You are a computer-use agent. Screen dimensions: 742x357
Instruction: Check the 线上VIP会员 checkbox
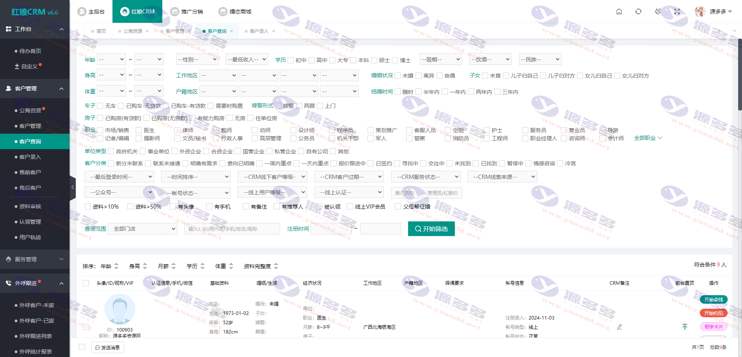click(x=350, y=207)
